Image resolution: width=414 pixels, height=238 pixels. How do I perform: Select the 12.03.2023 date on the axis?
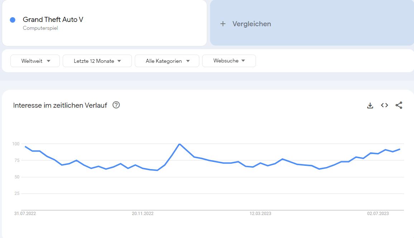[260, 214]
